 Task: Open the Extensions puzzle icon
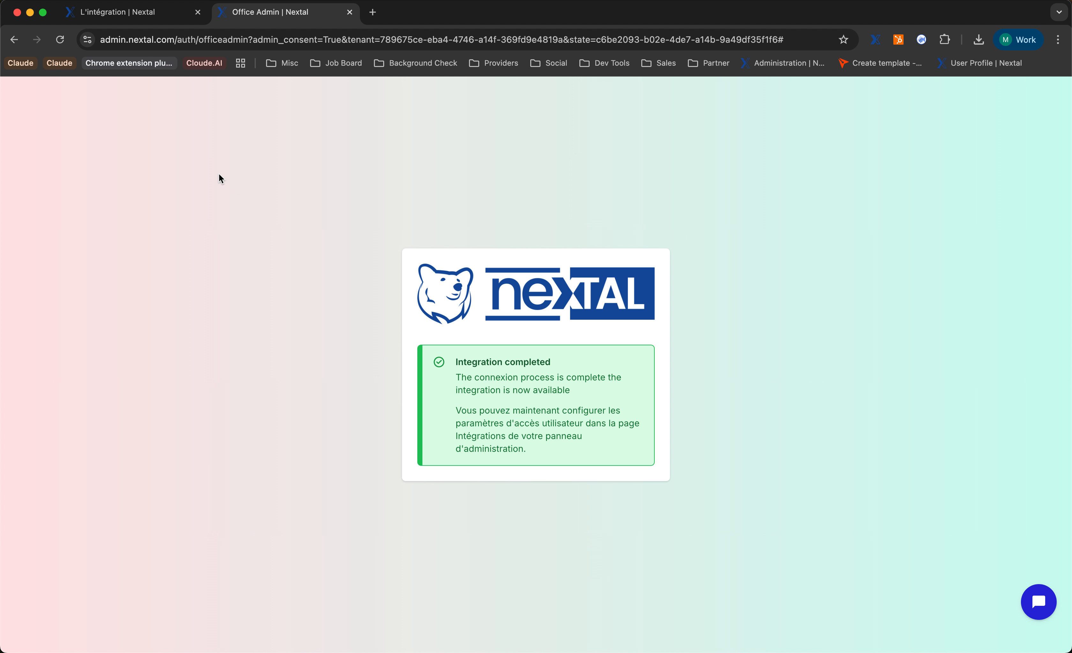click(944, 40)
